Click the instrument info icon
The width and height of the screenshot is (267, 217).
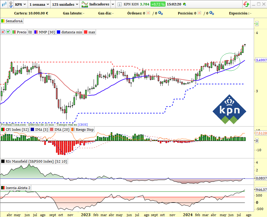pyautogui.click(x=120, y=5)
